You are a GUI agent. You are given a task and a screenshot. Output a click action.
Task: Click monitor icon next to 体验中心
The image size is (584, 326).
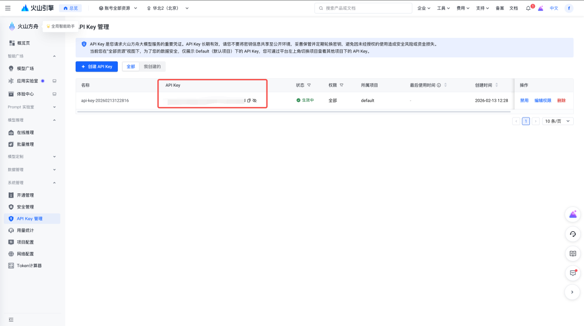[x=55, y=94]
